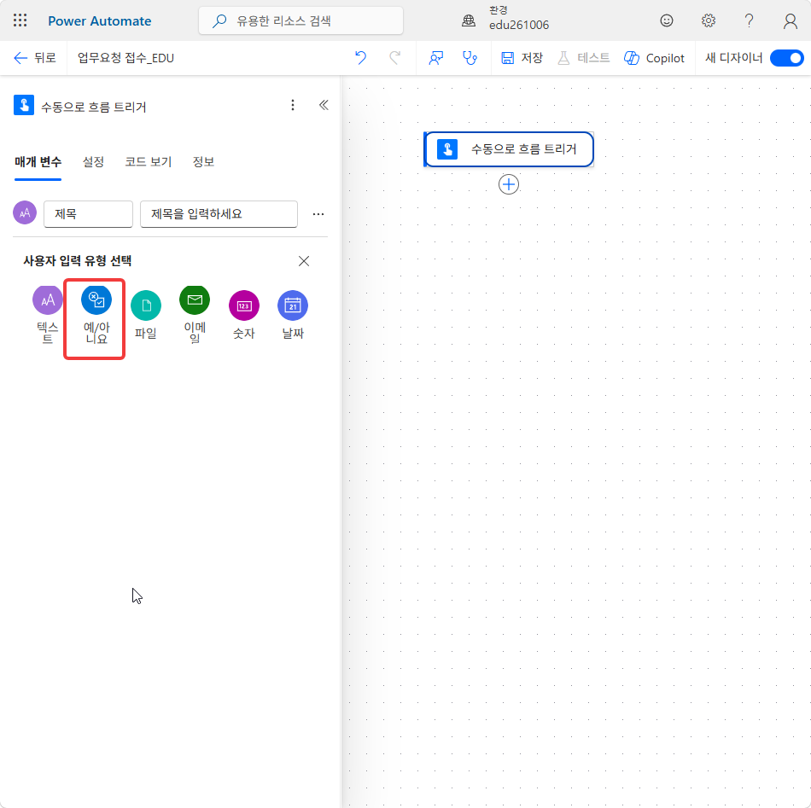
Task: Switch to the 코드 보기 tab
Action: (148, 162)
